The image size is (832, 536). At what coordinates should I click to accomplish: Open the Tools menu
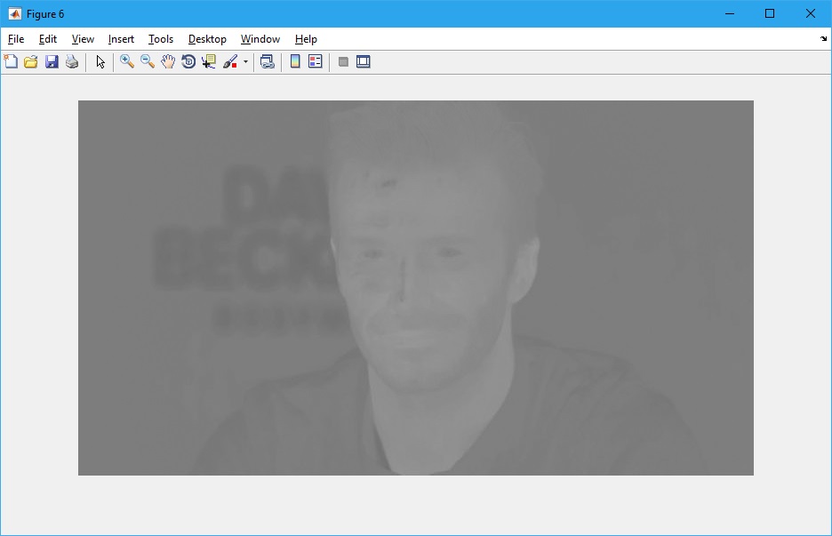click(161, 39)
